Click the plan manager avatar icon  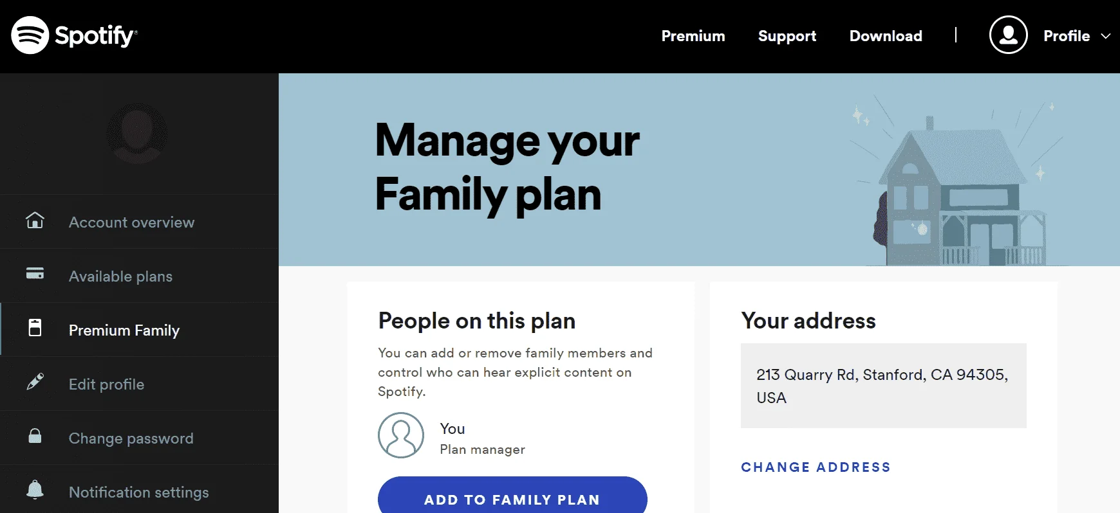click(401, 435)
